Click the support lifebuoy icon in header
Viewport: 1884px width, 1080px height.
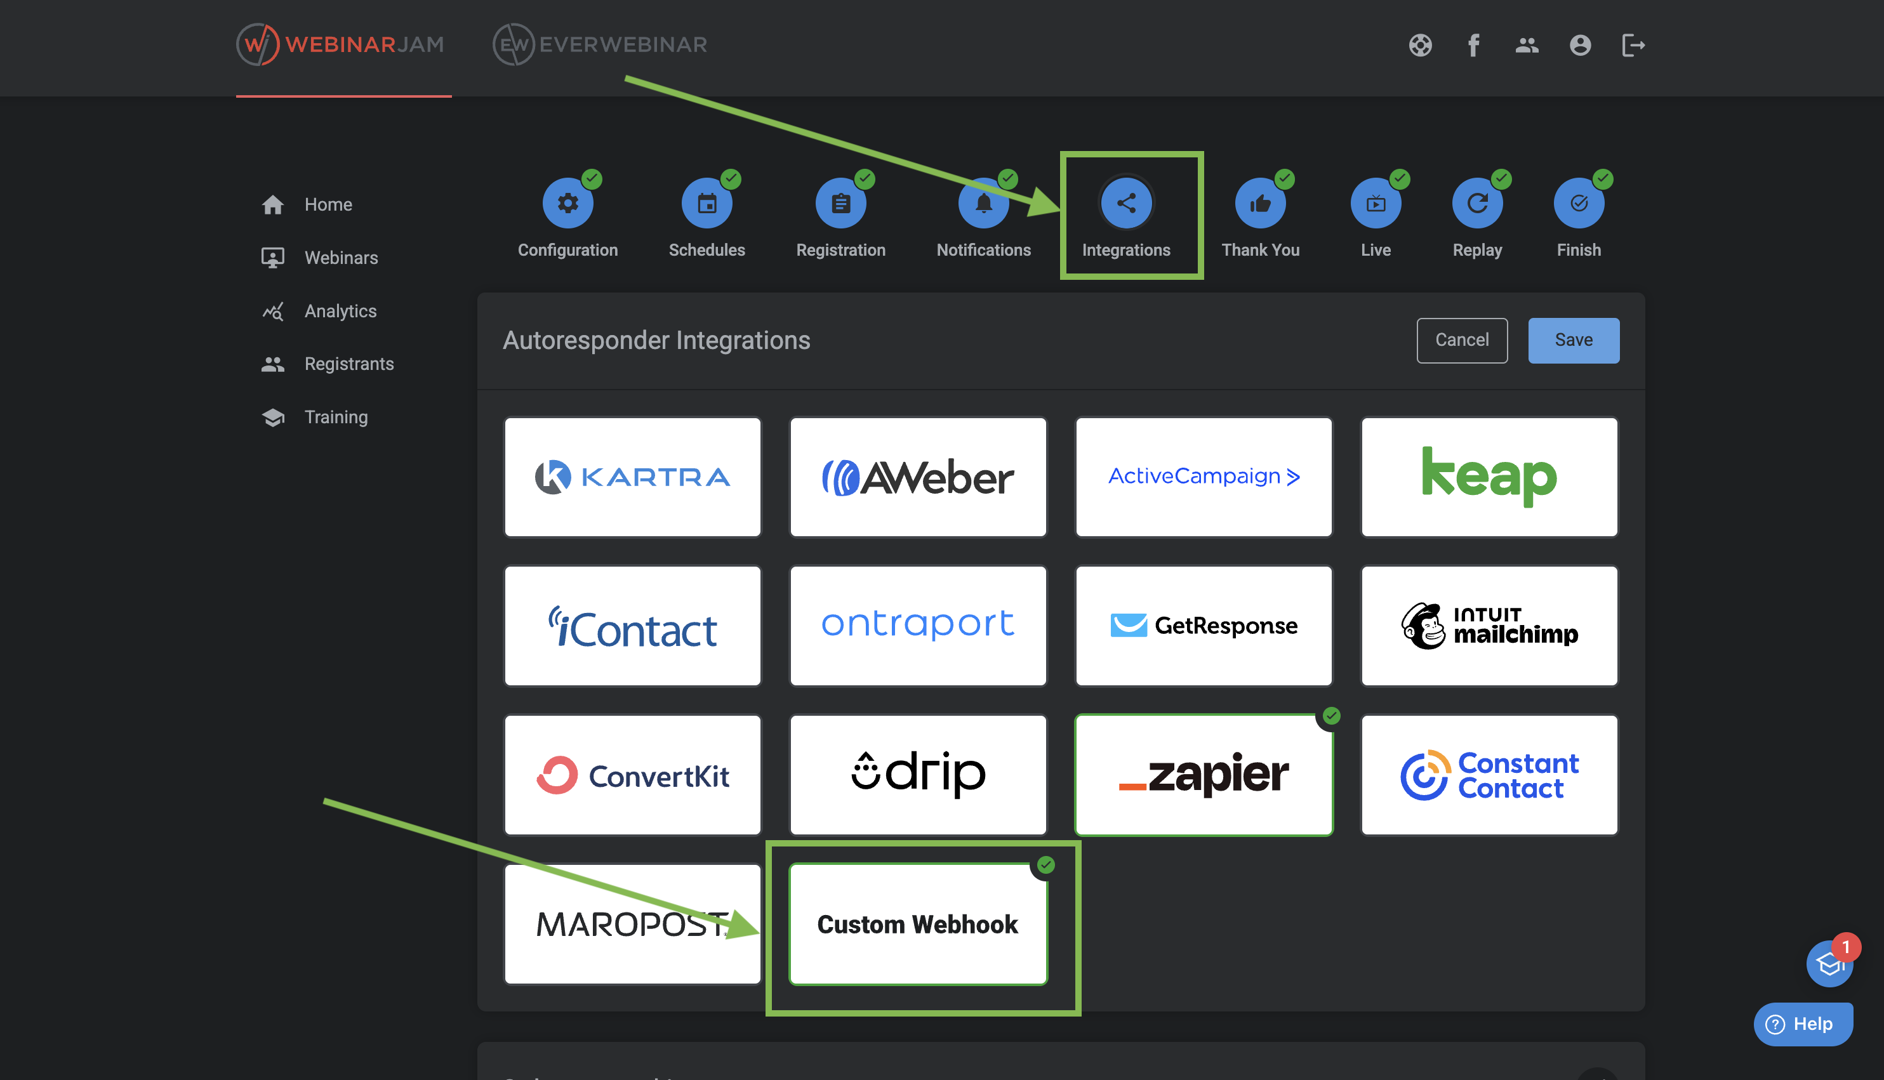1420,45
